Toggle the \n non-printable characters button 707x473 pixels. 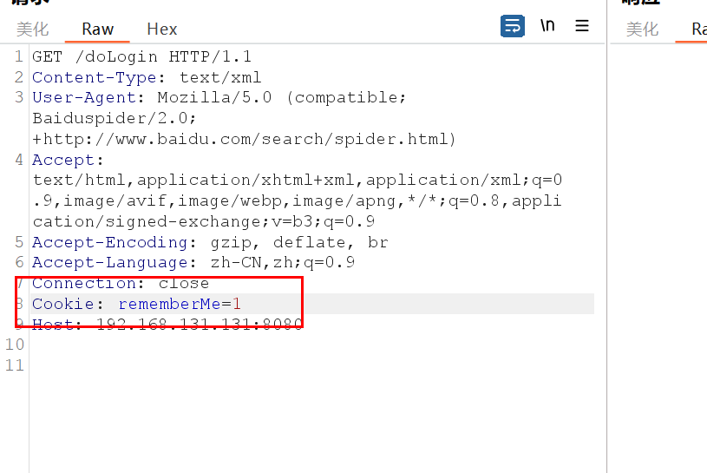[x=547, y=26]
